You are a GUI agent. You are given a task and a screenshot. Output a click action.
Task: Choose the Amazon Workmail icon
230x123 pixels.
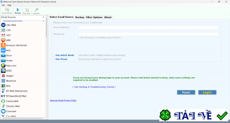tap(3, 45)
